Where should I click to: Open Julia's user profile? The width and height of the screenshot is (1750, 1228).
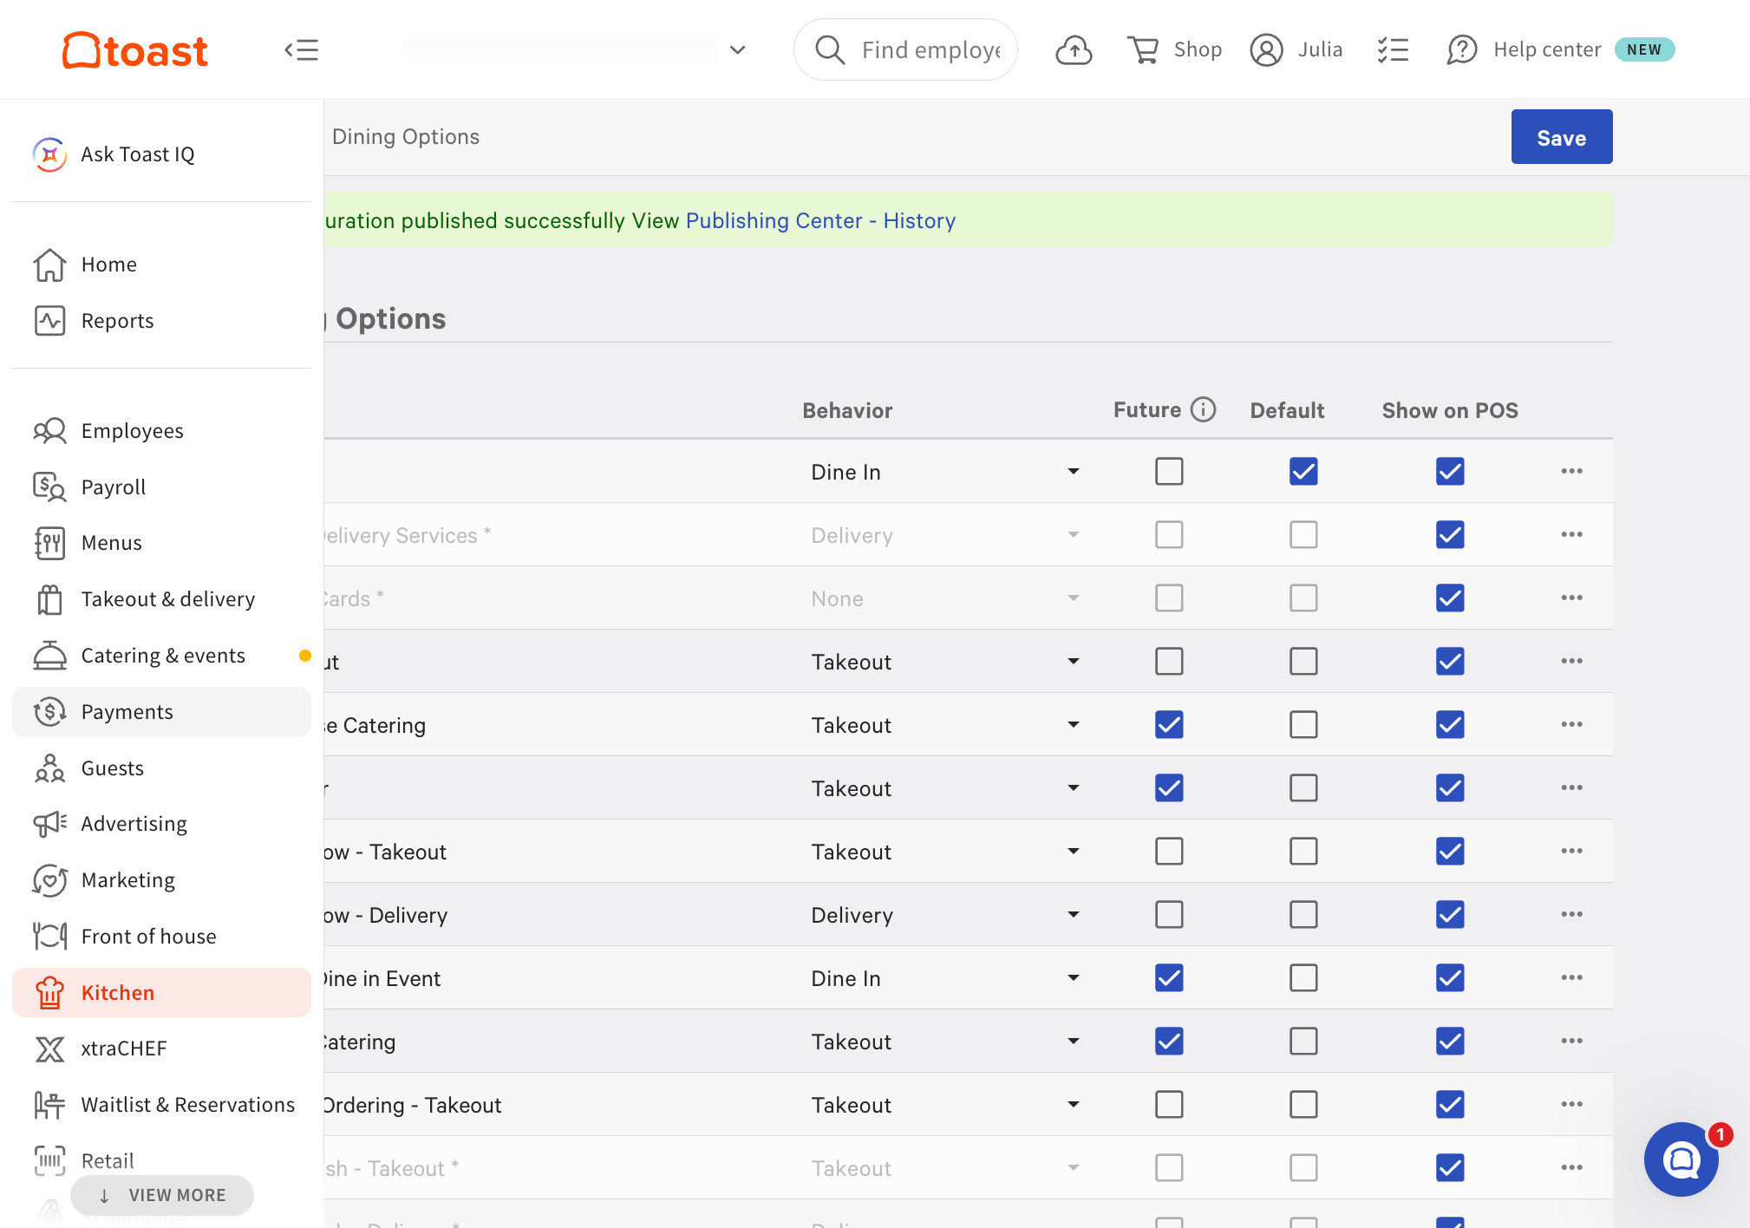tap(1296, 50)
